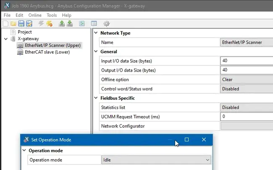
Task: Select the Project tree item
Action: click(24, 32)
